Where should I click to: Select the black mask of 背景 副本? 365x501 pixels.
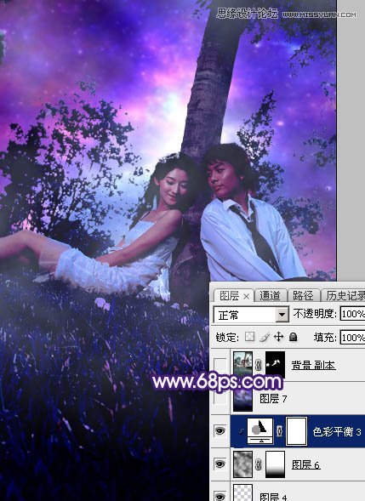click(x=275, y=365)
